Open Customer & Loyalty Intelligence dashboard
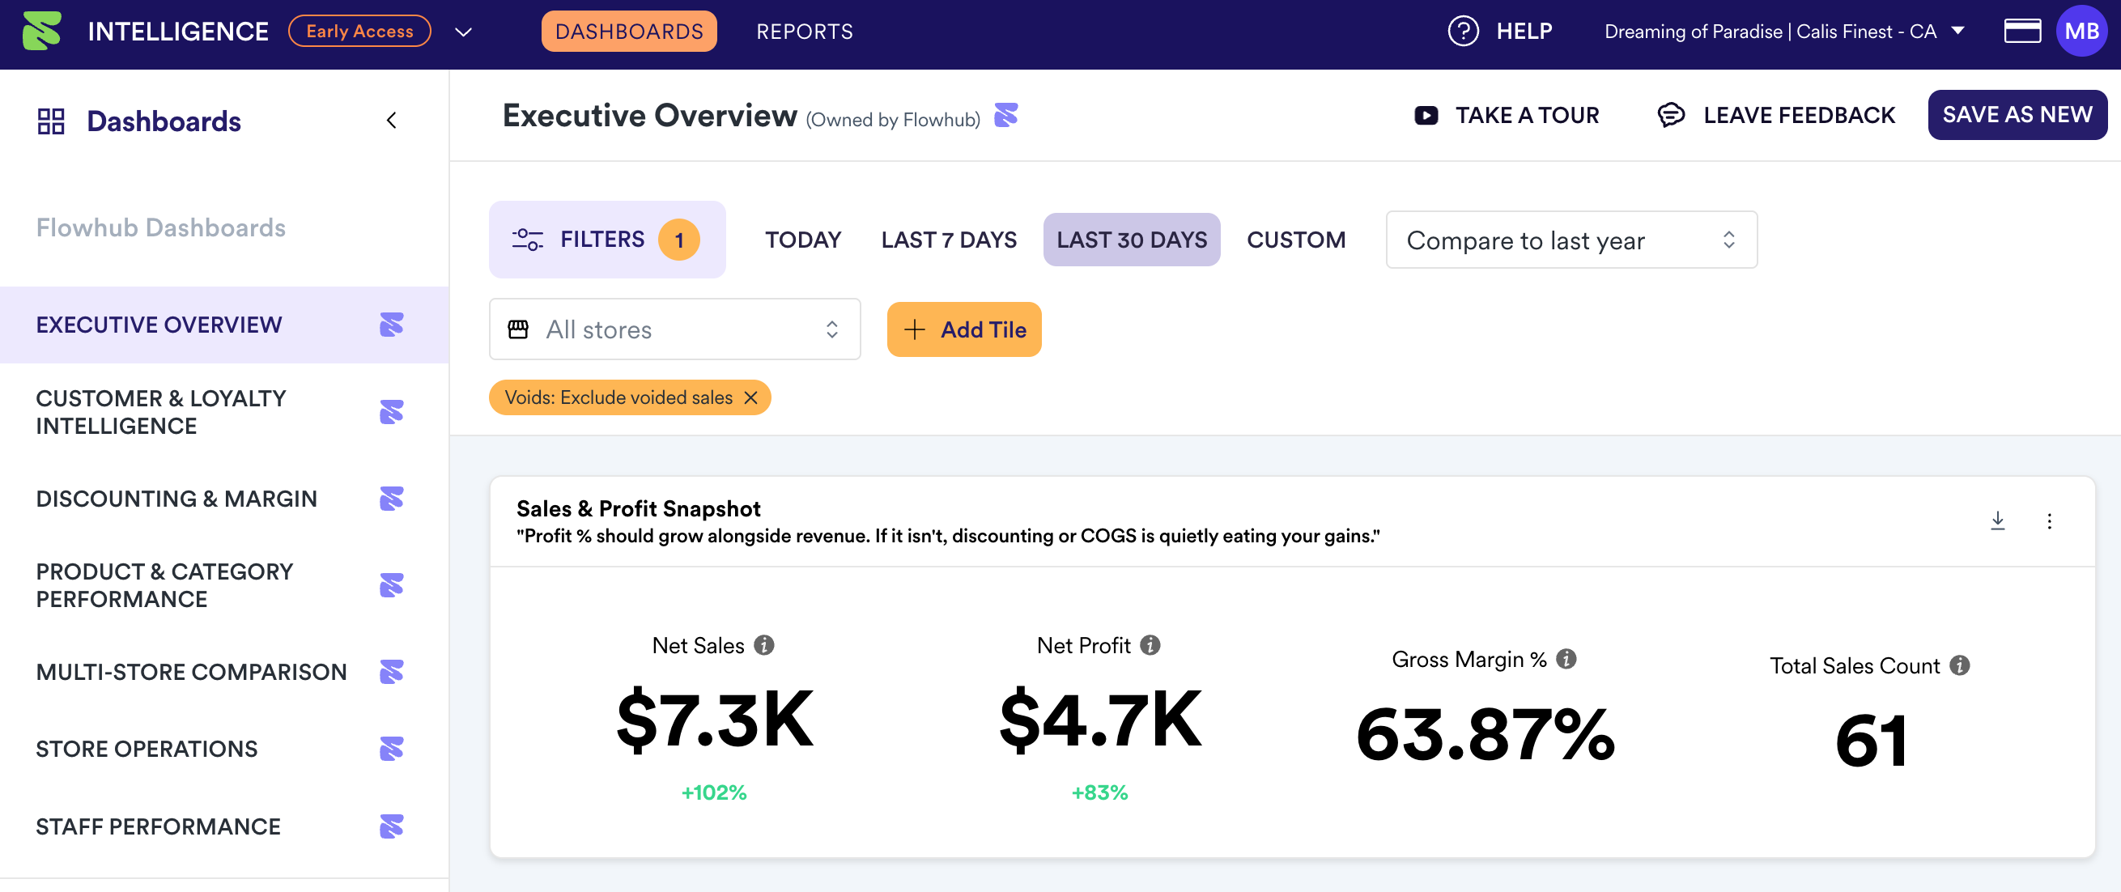 point(224,412)
